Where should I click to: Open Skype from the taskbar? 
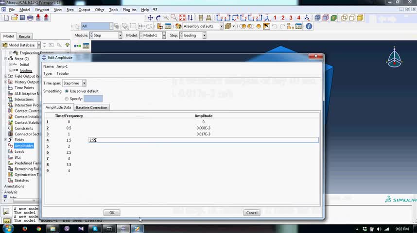click(95, 229)
